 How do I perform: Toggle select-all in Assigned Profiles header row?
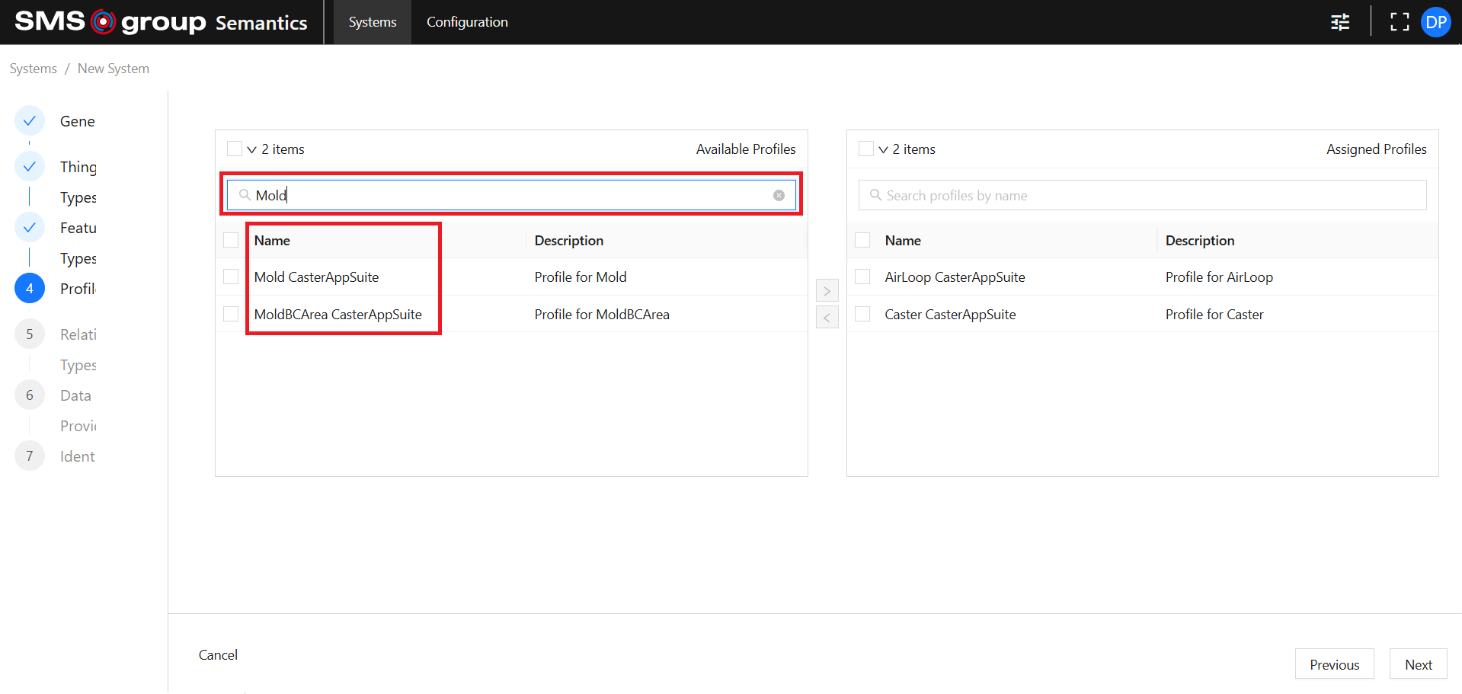(x=862, y=240)
